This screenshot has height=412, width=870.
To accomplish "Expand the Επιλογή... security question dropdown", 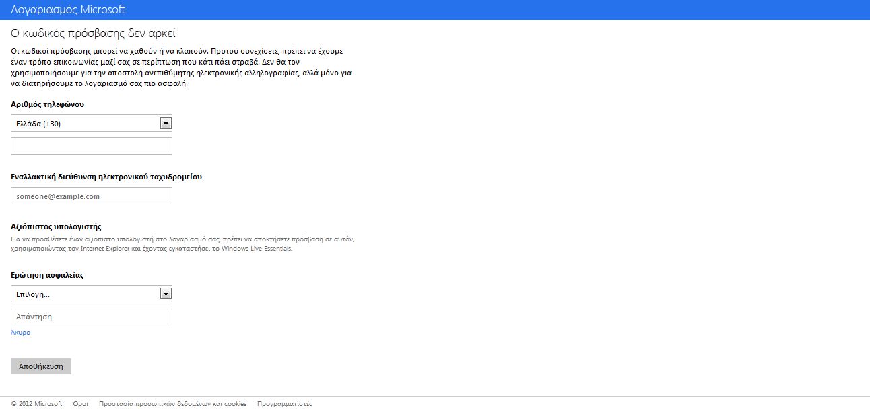I will [92, 294].
